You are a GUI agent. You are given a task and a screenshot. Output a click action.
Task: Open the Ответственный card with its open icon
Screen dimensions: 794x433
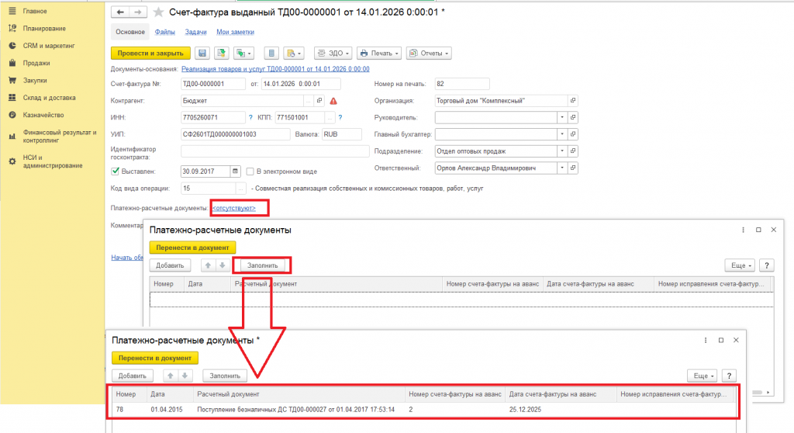[x=573, y=168]
